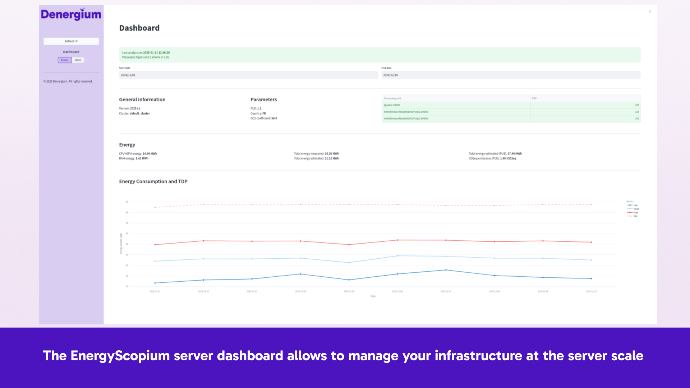Click the tdp line point on 2024-12-02
Image resolution: width=690 pixels, height=388 pixels.
pyautogui.click(x=203, y=204)
